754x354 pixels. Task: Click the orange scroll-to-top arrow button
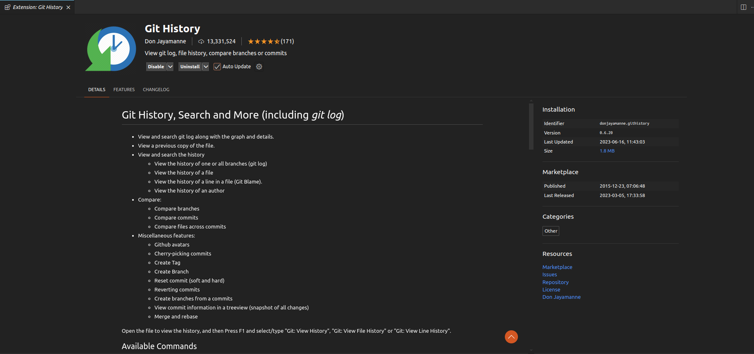pos(511,337)
